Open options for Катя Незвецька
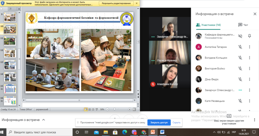 point(250,101)
